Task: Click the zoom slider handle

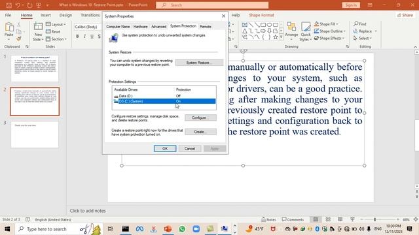Action: coord(375,219)
